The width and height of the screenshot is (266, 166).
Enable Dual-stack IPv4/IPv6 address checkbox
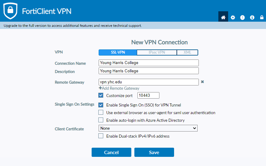101,136
